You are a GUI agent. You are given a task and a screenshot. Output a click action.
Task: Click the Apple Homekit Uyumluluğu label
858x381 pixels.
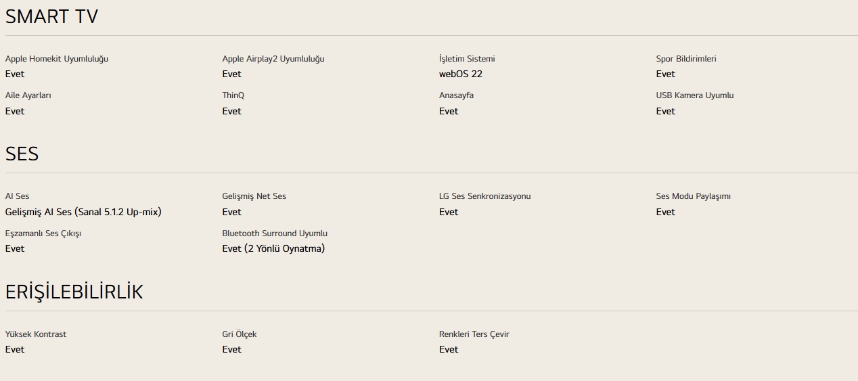(57, 59)
